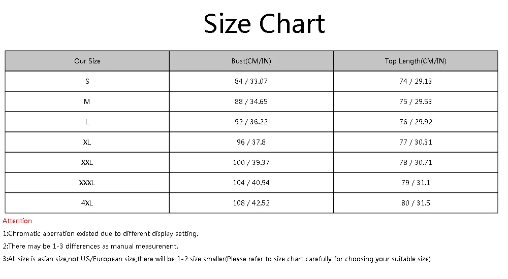Screen dimensions: 508x279
Task: Select the Our Size column header
Action: pyautogui.click(x=87, y=61)
